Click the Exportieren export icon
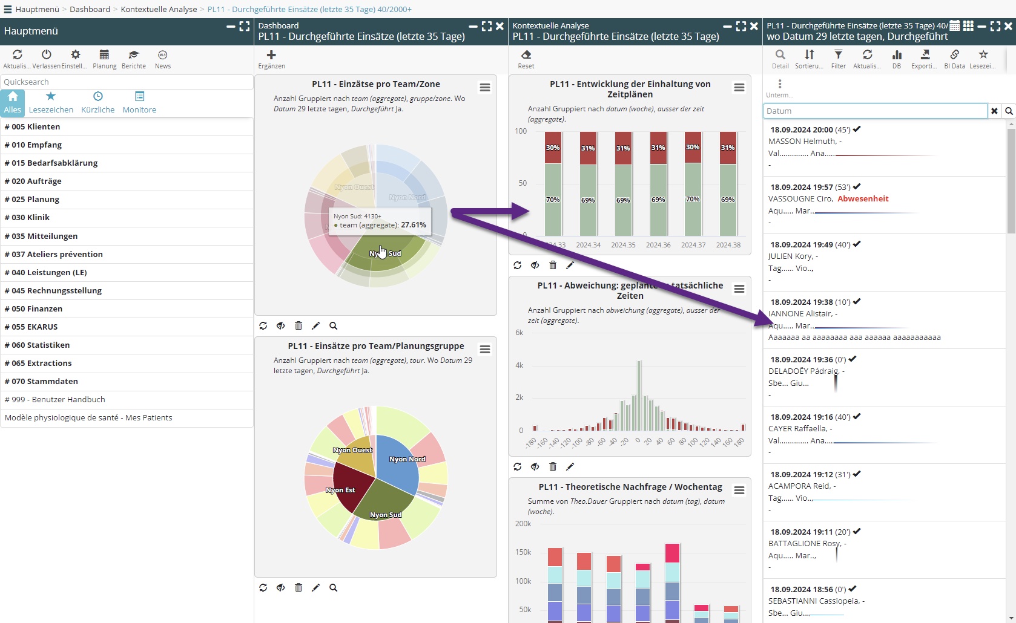 [925, 55]
